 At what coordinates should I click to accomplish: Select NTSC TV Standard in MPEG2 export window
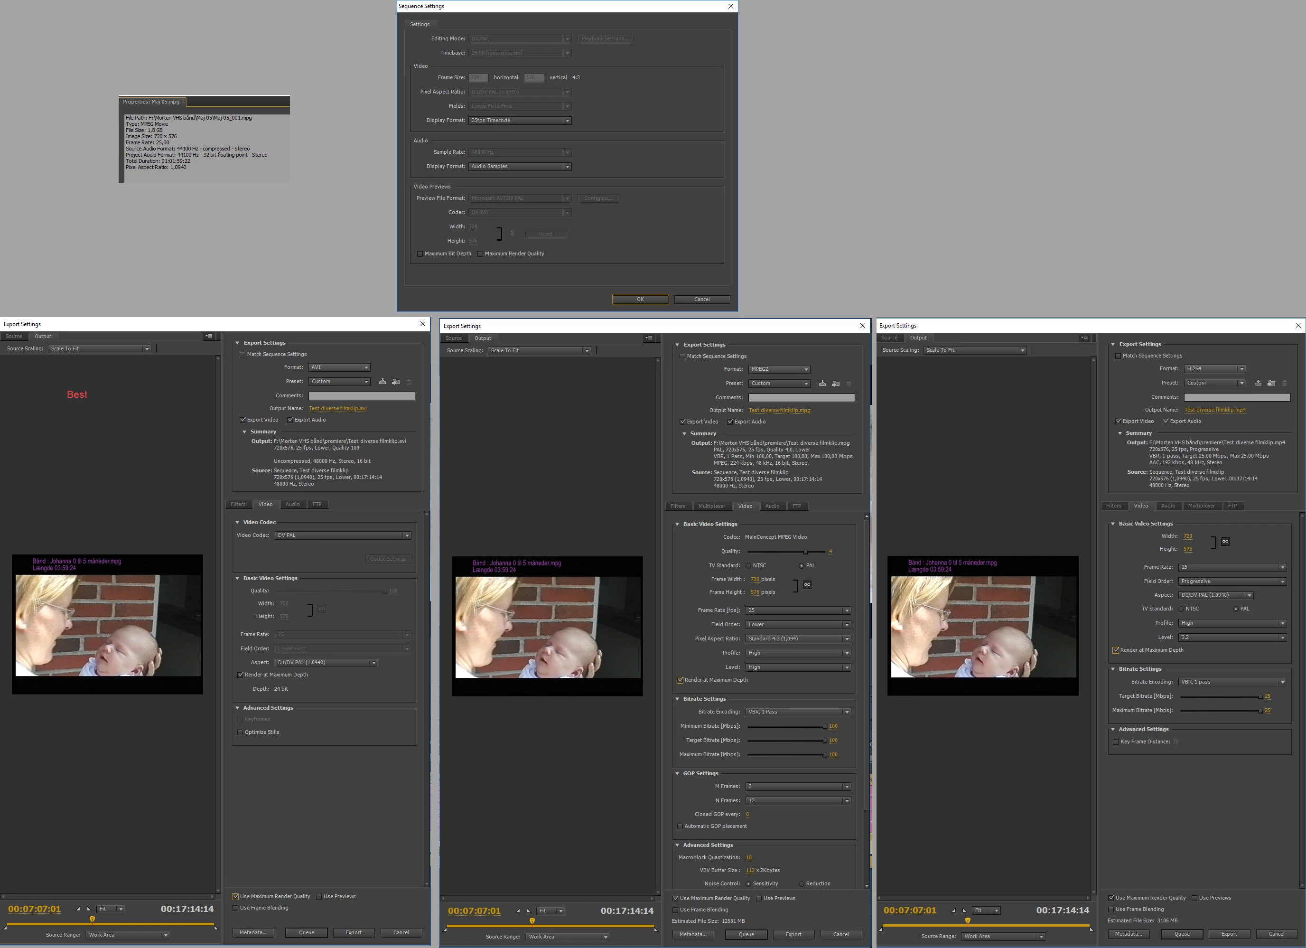click(x=748, y=565)
